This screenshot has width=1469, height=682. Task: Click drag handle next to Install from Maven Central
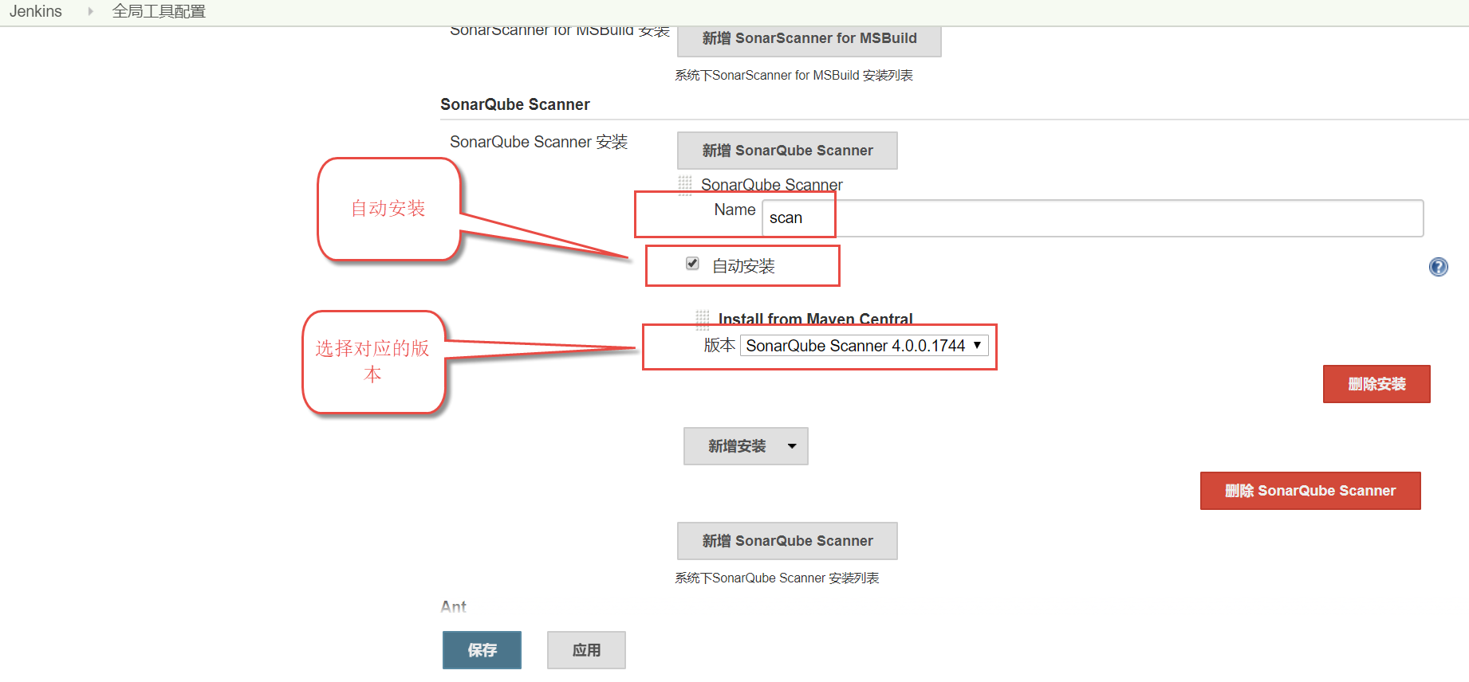[703, 319]
